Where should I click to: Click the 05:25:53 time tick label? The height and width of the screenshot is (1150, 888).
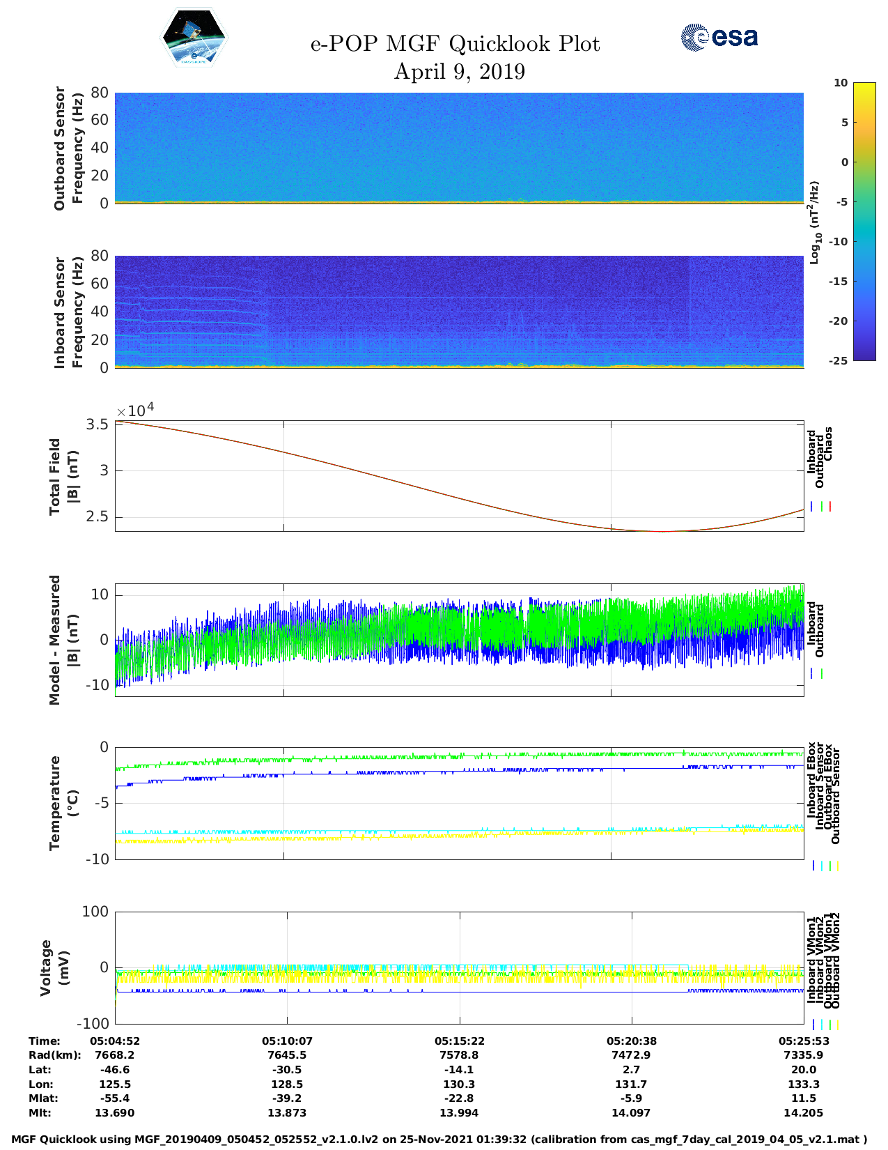[x=803, y=1041]
